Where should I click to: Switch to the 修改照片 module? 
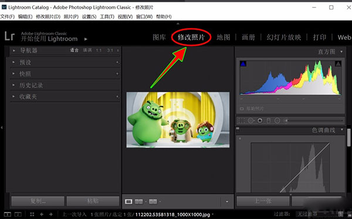[191, 38]
